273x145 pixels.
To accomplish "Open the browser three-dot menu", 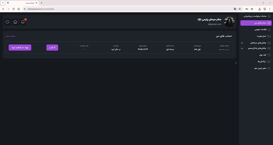I will [x=270, y=9].
